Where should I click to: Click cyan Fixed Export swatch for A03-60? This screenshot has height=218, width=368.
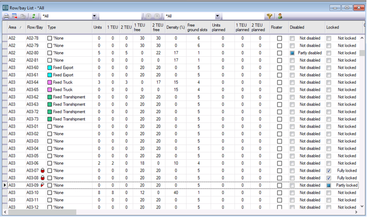(49, 68)
